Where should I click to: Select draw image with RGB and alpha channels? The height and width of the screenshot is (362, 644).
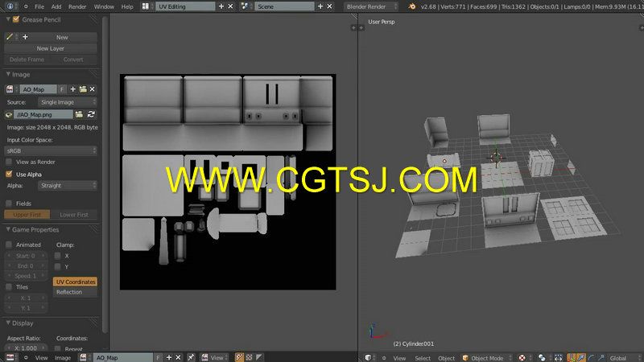239,357
